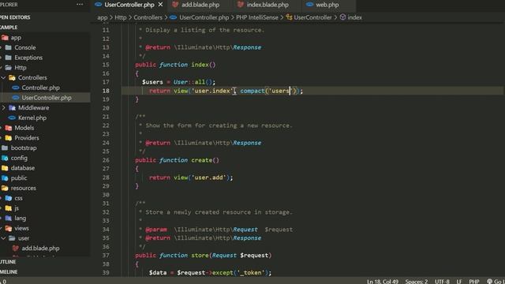Image resolution: width=505 pixels, height=284 pixels.
Task: Click the index method breadcrumb
Action: click(354, 17)
